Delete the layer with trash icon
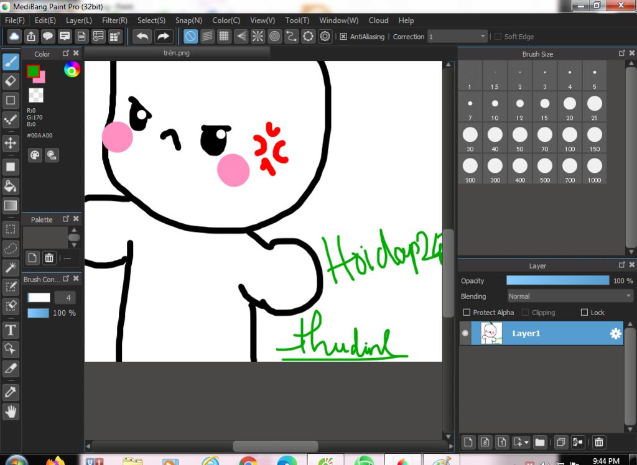Viewport: 637px width, 465px height. tap(599, 442)
